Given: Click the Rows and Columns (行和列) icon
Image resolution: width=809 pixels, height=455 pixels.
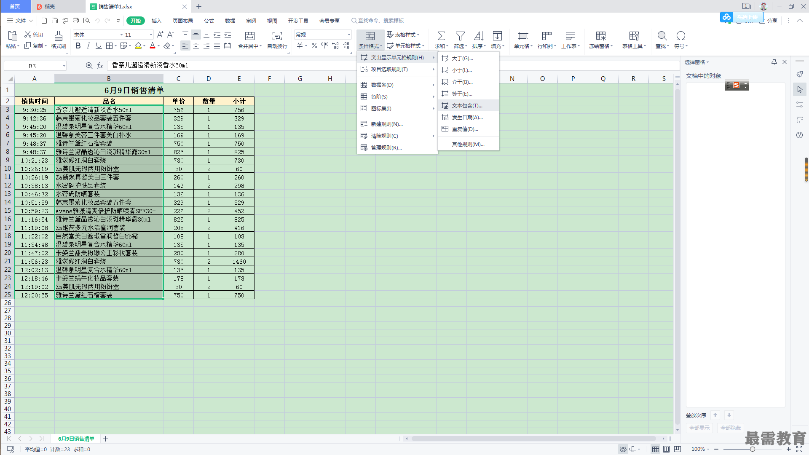Looking at the screenshot, I should point(547,36).
